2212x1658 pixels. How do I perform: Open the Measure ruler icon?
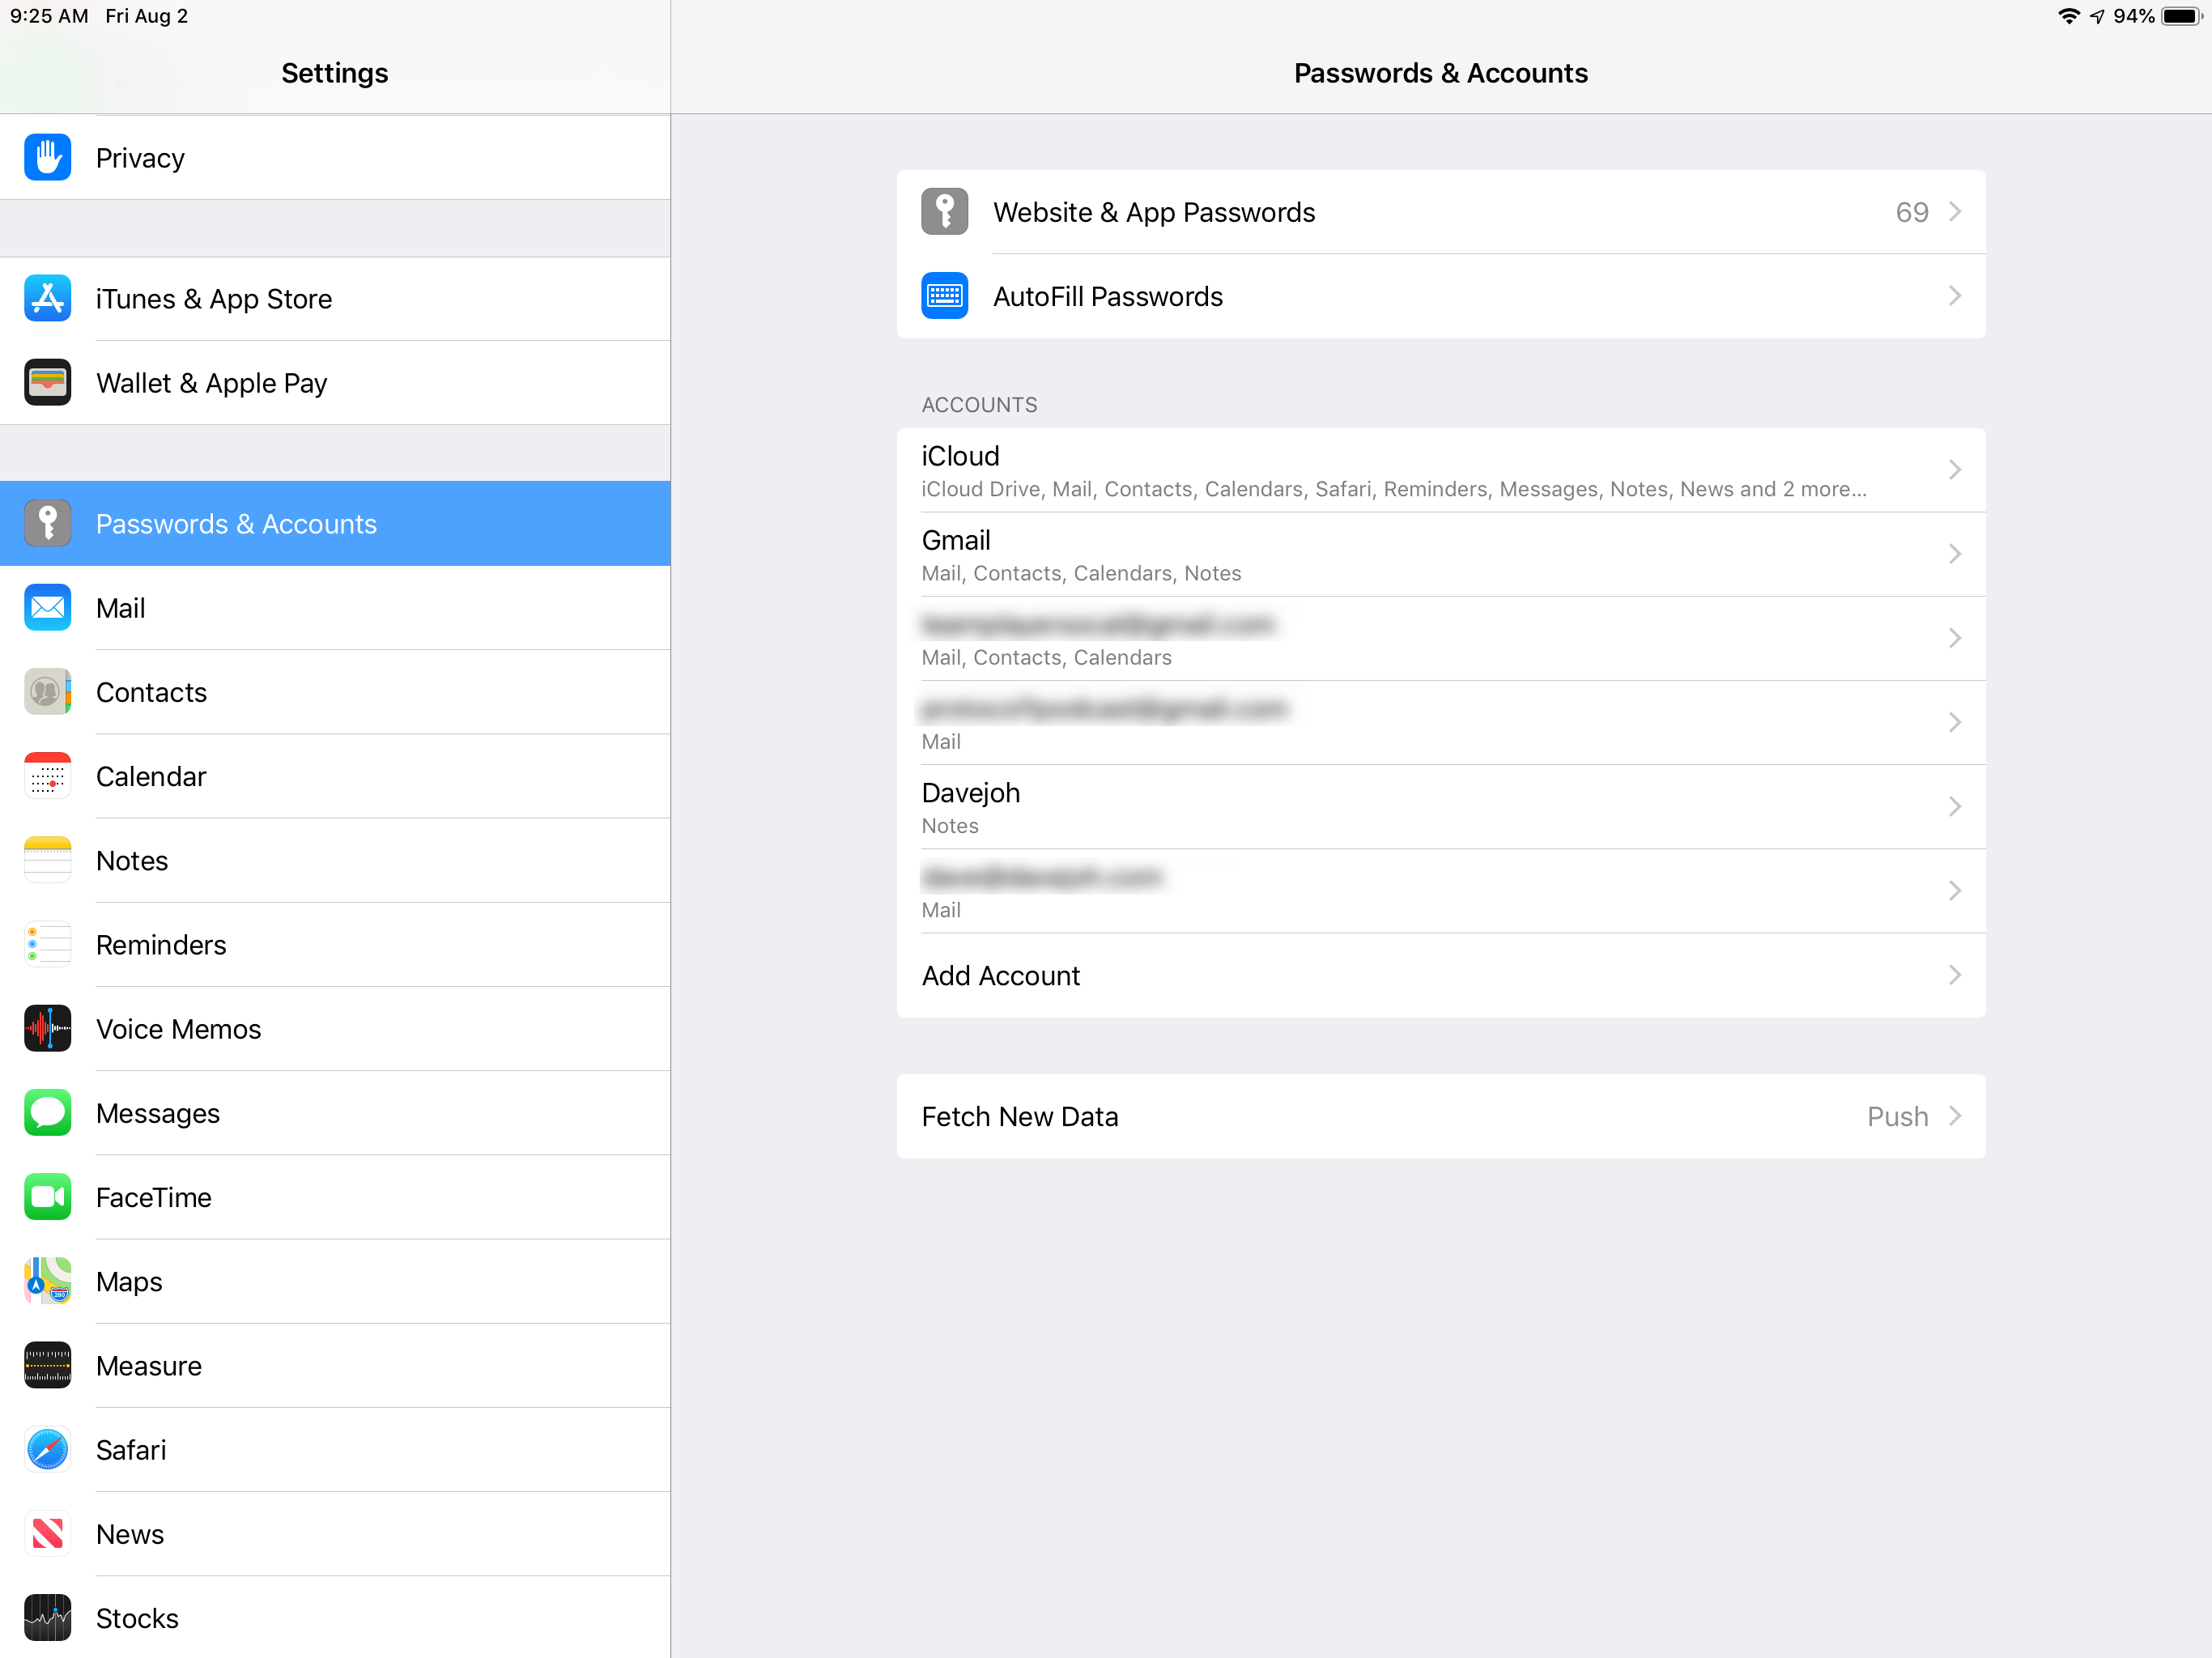[x=47, y=1365]
